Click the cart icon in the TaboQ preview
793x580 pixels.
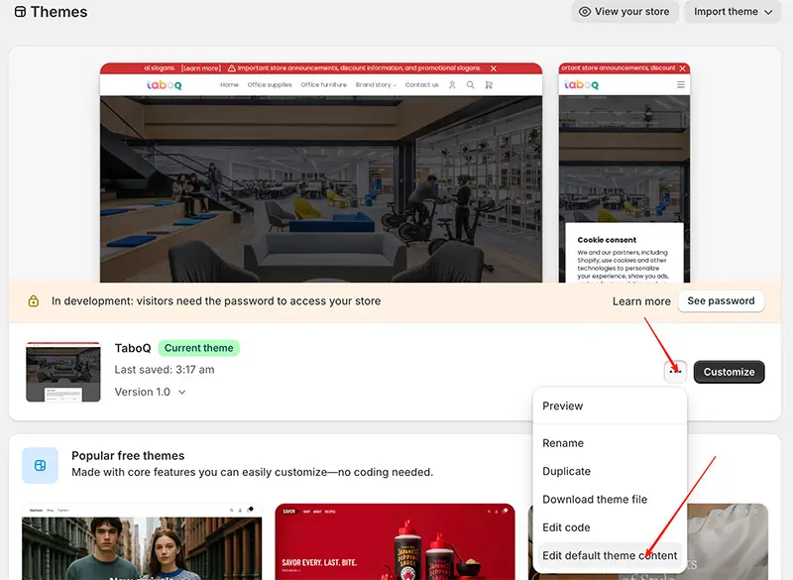489,84
